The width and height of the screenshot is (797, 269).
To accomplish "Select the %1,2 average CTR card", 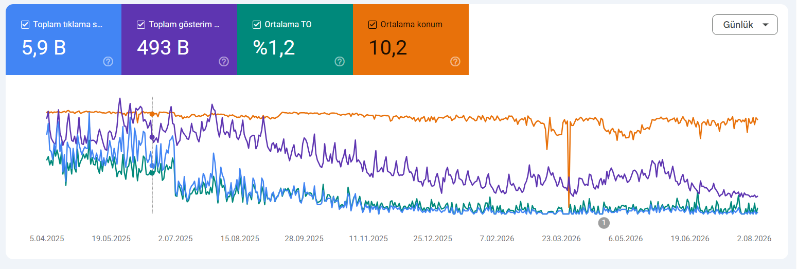I will point(295,40).
